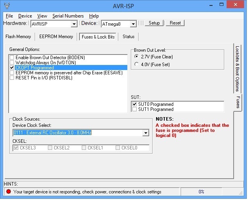Click the target device not responding hint text
The height and width of the screenshot is (200, 248).
87,191
